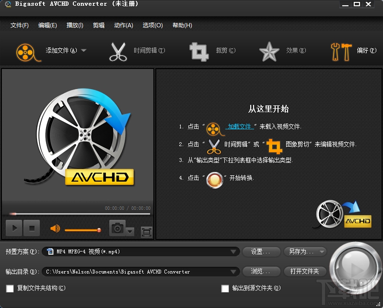Toggle full screen preview icon

147,232
